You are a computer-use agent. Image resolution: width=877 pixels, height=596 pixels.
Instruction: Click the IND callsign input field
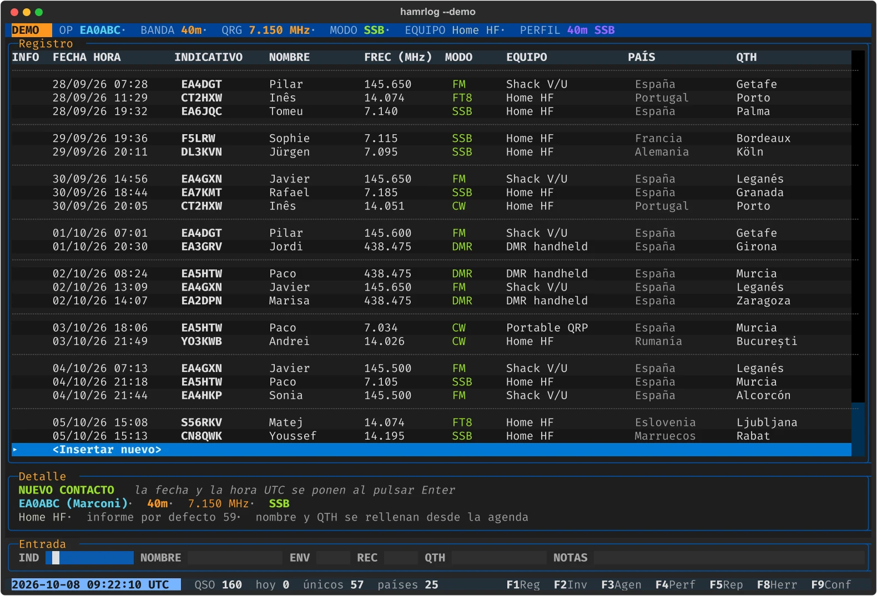pos(89,558)
